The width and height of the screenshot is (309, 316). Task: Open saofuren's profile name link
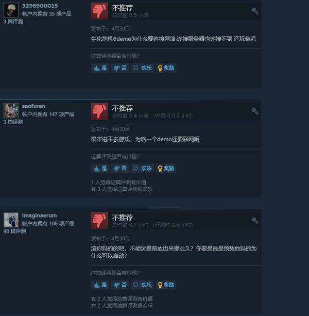(x=33, y=106)
